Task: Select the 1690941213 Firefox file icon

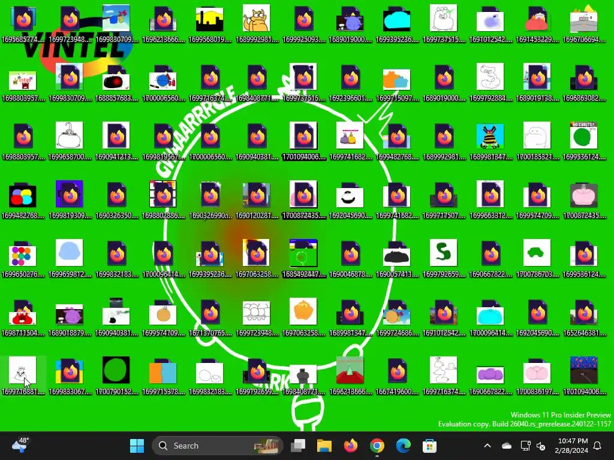Action: (x=116, y=140)
